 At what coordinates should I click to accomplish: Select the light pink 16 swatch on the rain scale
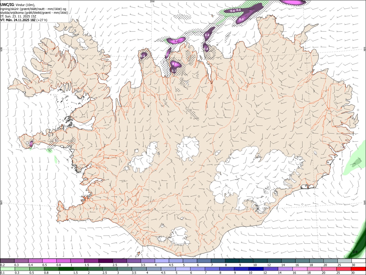pos(299,269)
